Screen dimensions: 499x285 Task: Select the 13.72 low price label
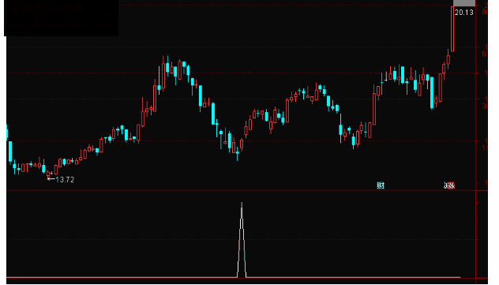(65, 180)
